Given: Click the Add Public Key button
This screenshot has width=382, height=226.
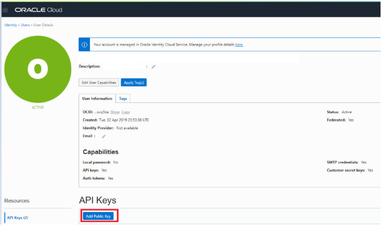Looking at the screenshot, I should [99, 216].
